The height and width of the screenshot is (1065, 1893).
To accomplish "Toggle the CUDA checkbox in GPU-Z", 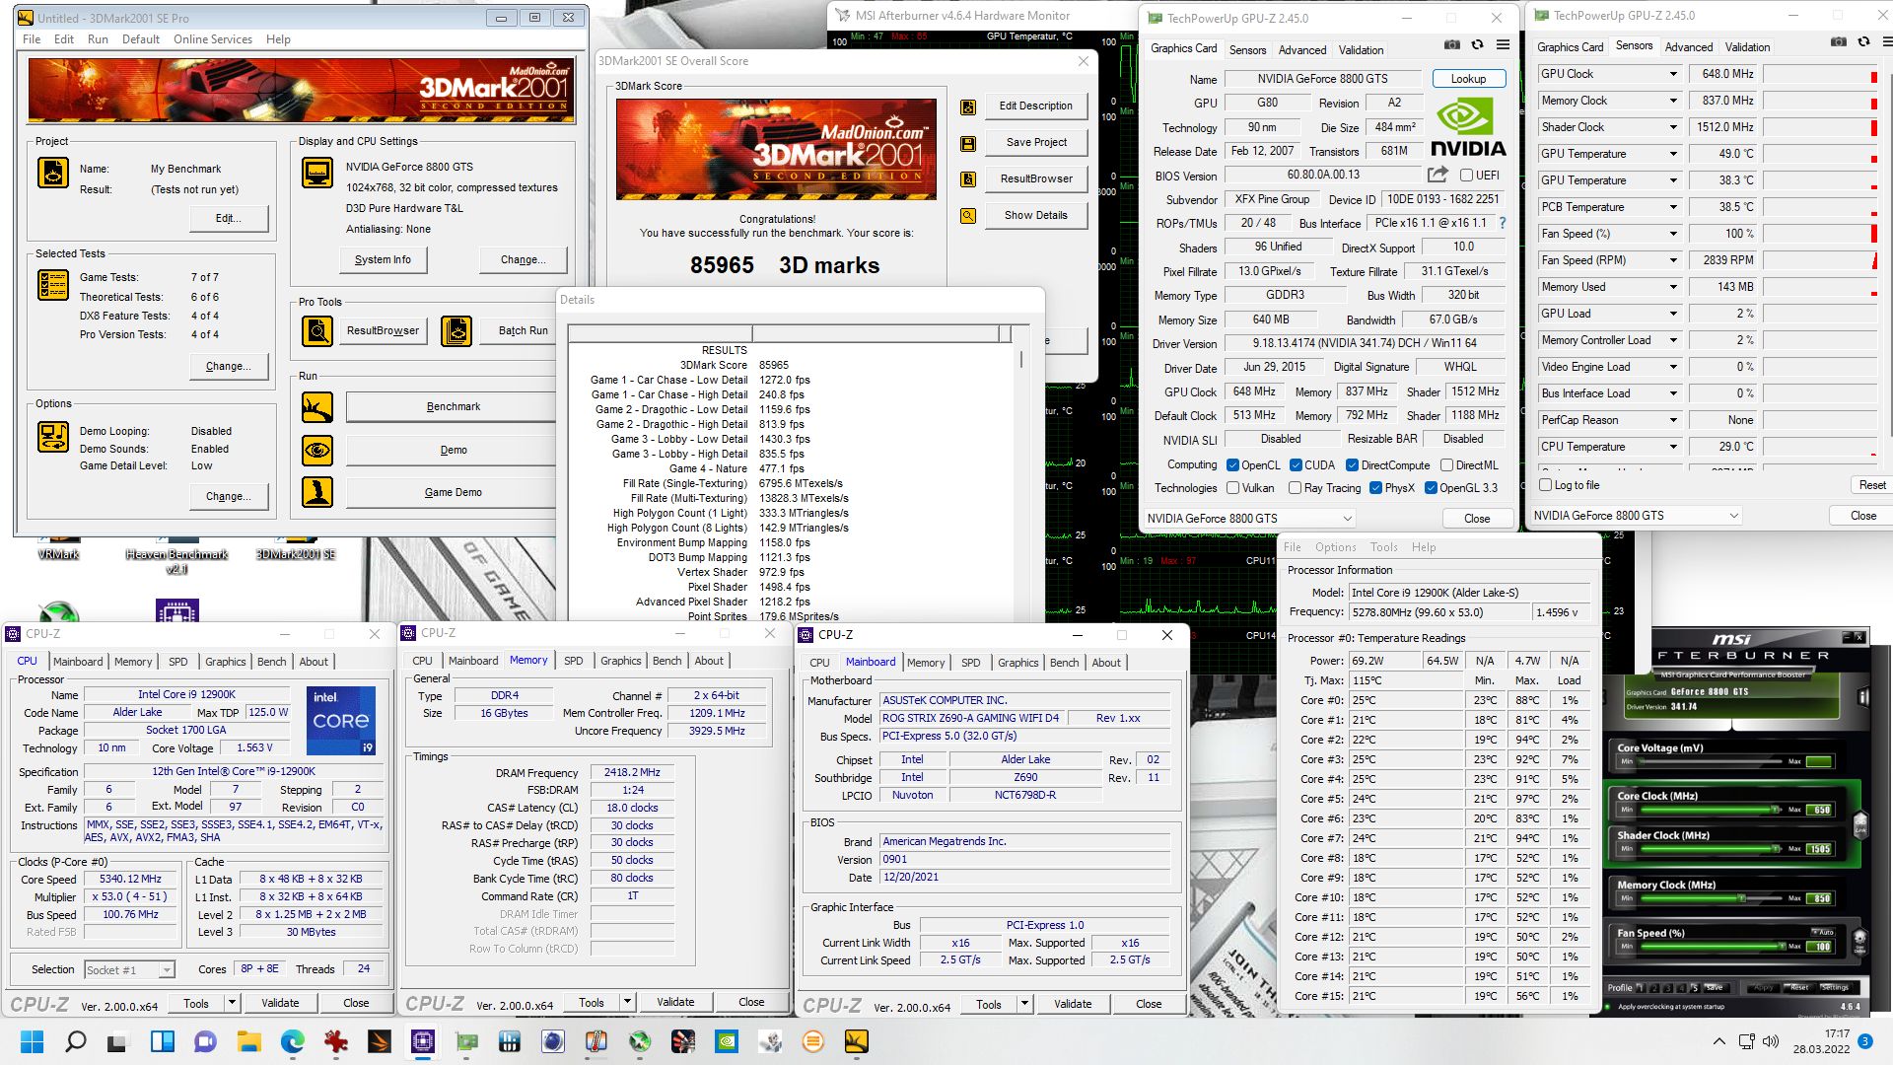I will [1296, 465].
